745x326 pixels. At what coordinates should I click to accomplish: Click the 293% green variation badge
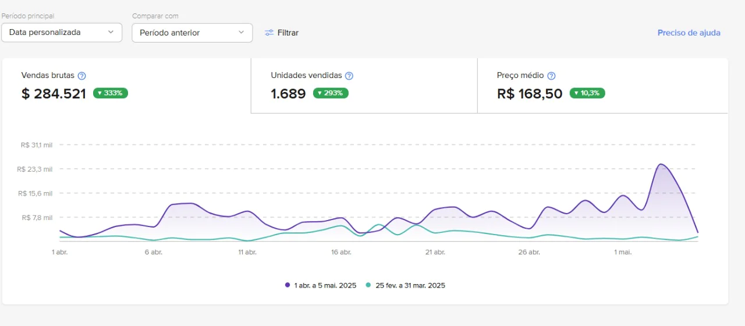[x=331, y=93]
